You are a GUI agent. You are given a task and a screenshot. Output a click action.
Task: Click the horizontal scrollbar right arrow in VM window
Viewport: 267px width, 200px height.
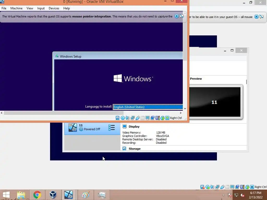(x=181, y=113)
